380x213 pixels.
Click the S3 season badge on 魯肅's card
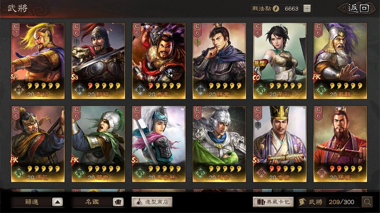pyautogui.click(x=256, y=160)
